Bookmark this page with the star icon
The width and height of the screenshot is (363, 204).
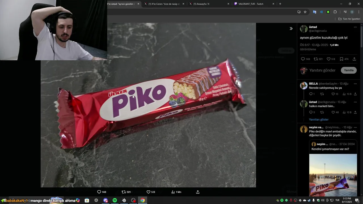pyautogui.click(x=305, y=12)
